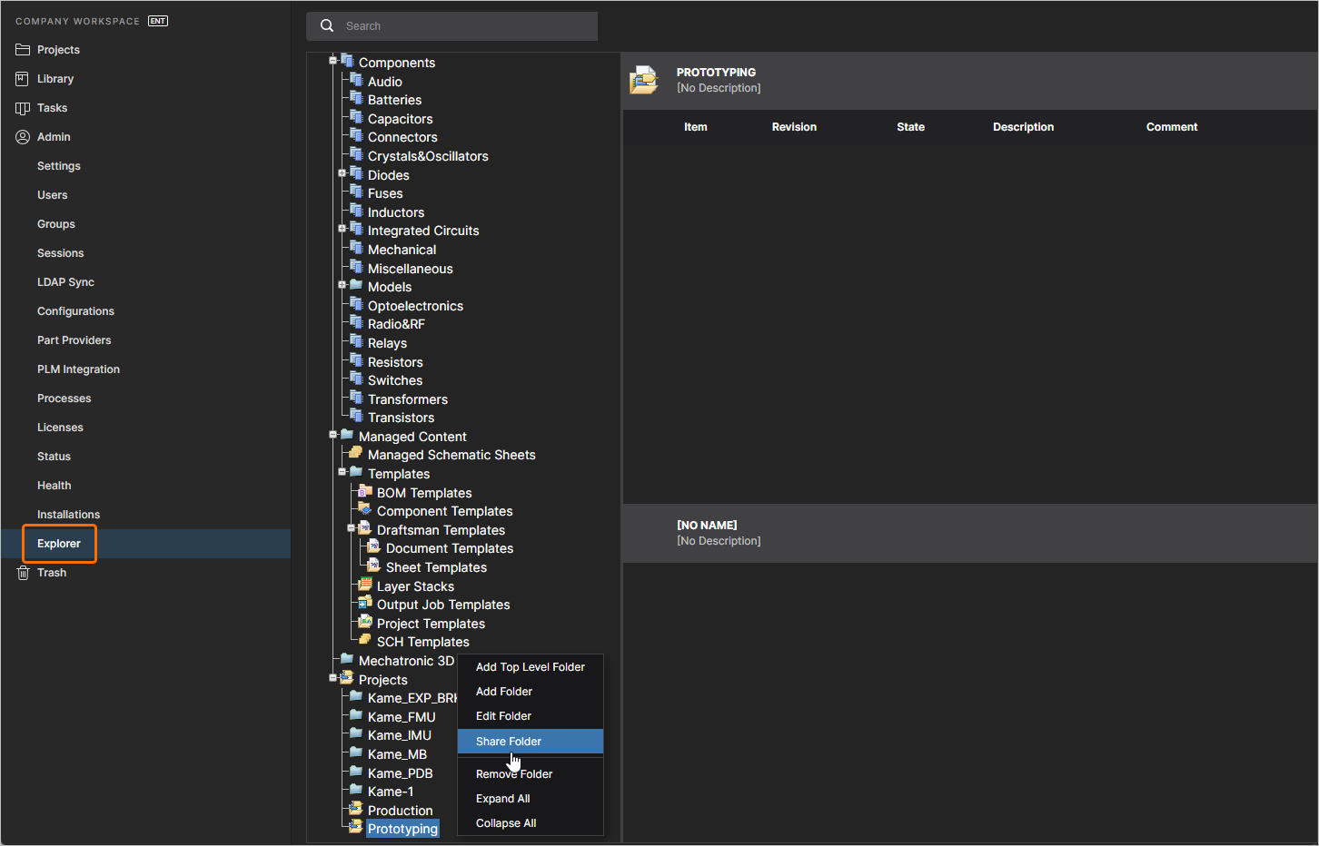This screenshot has height=846, width=1319.
Task: Click the Admin icon in the sidebar
Action: (x=23, y=136)
